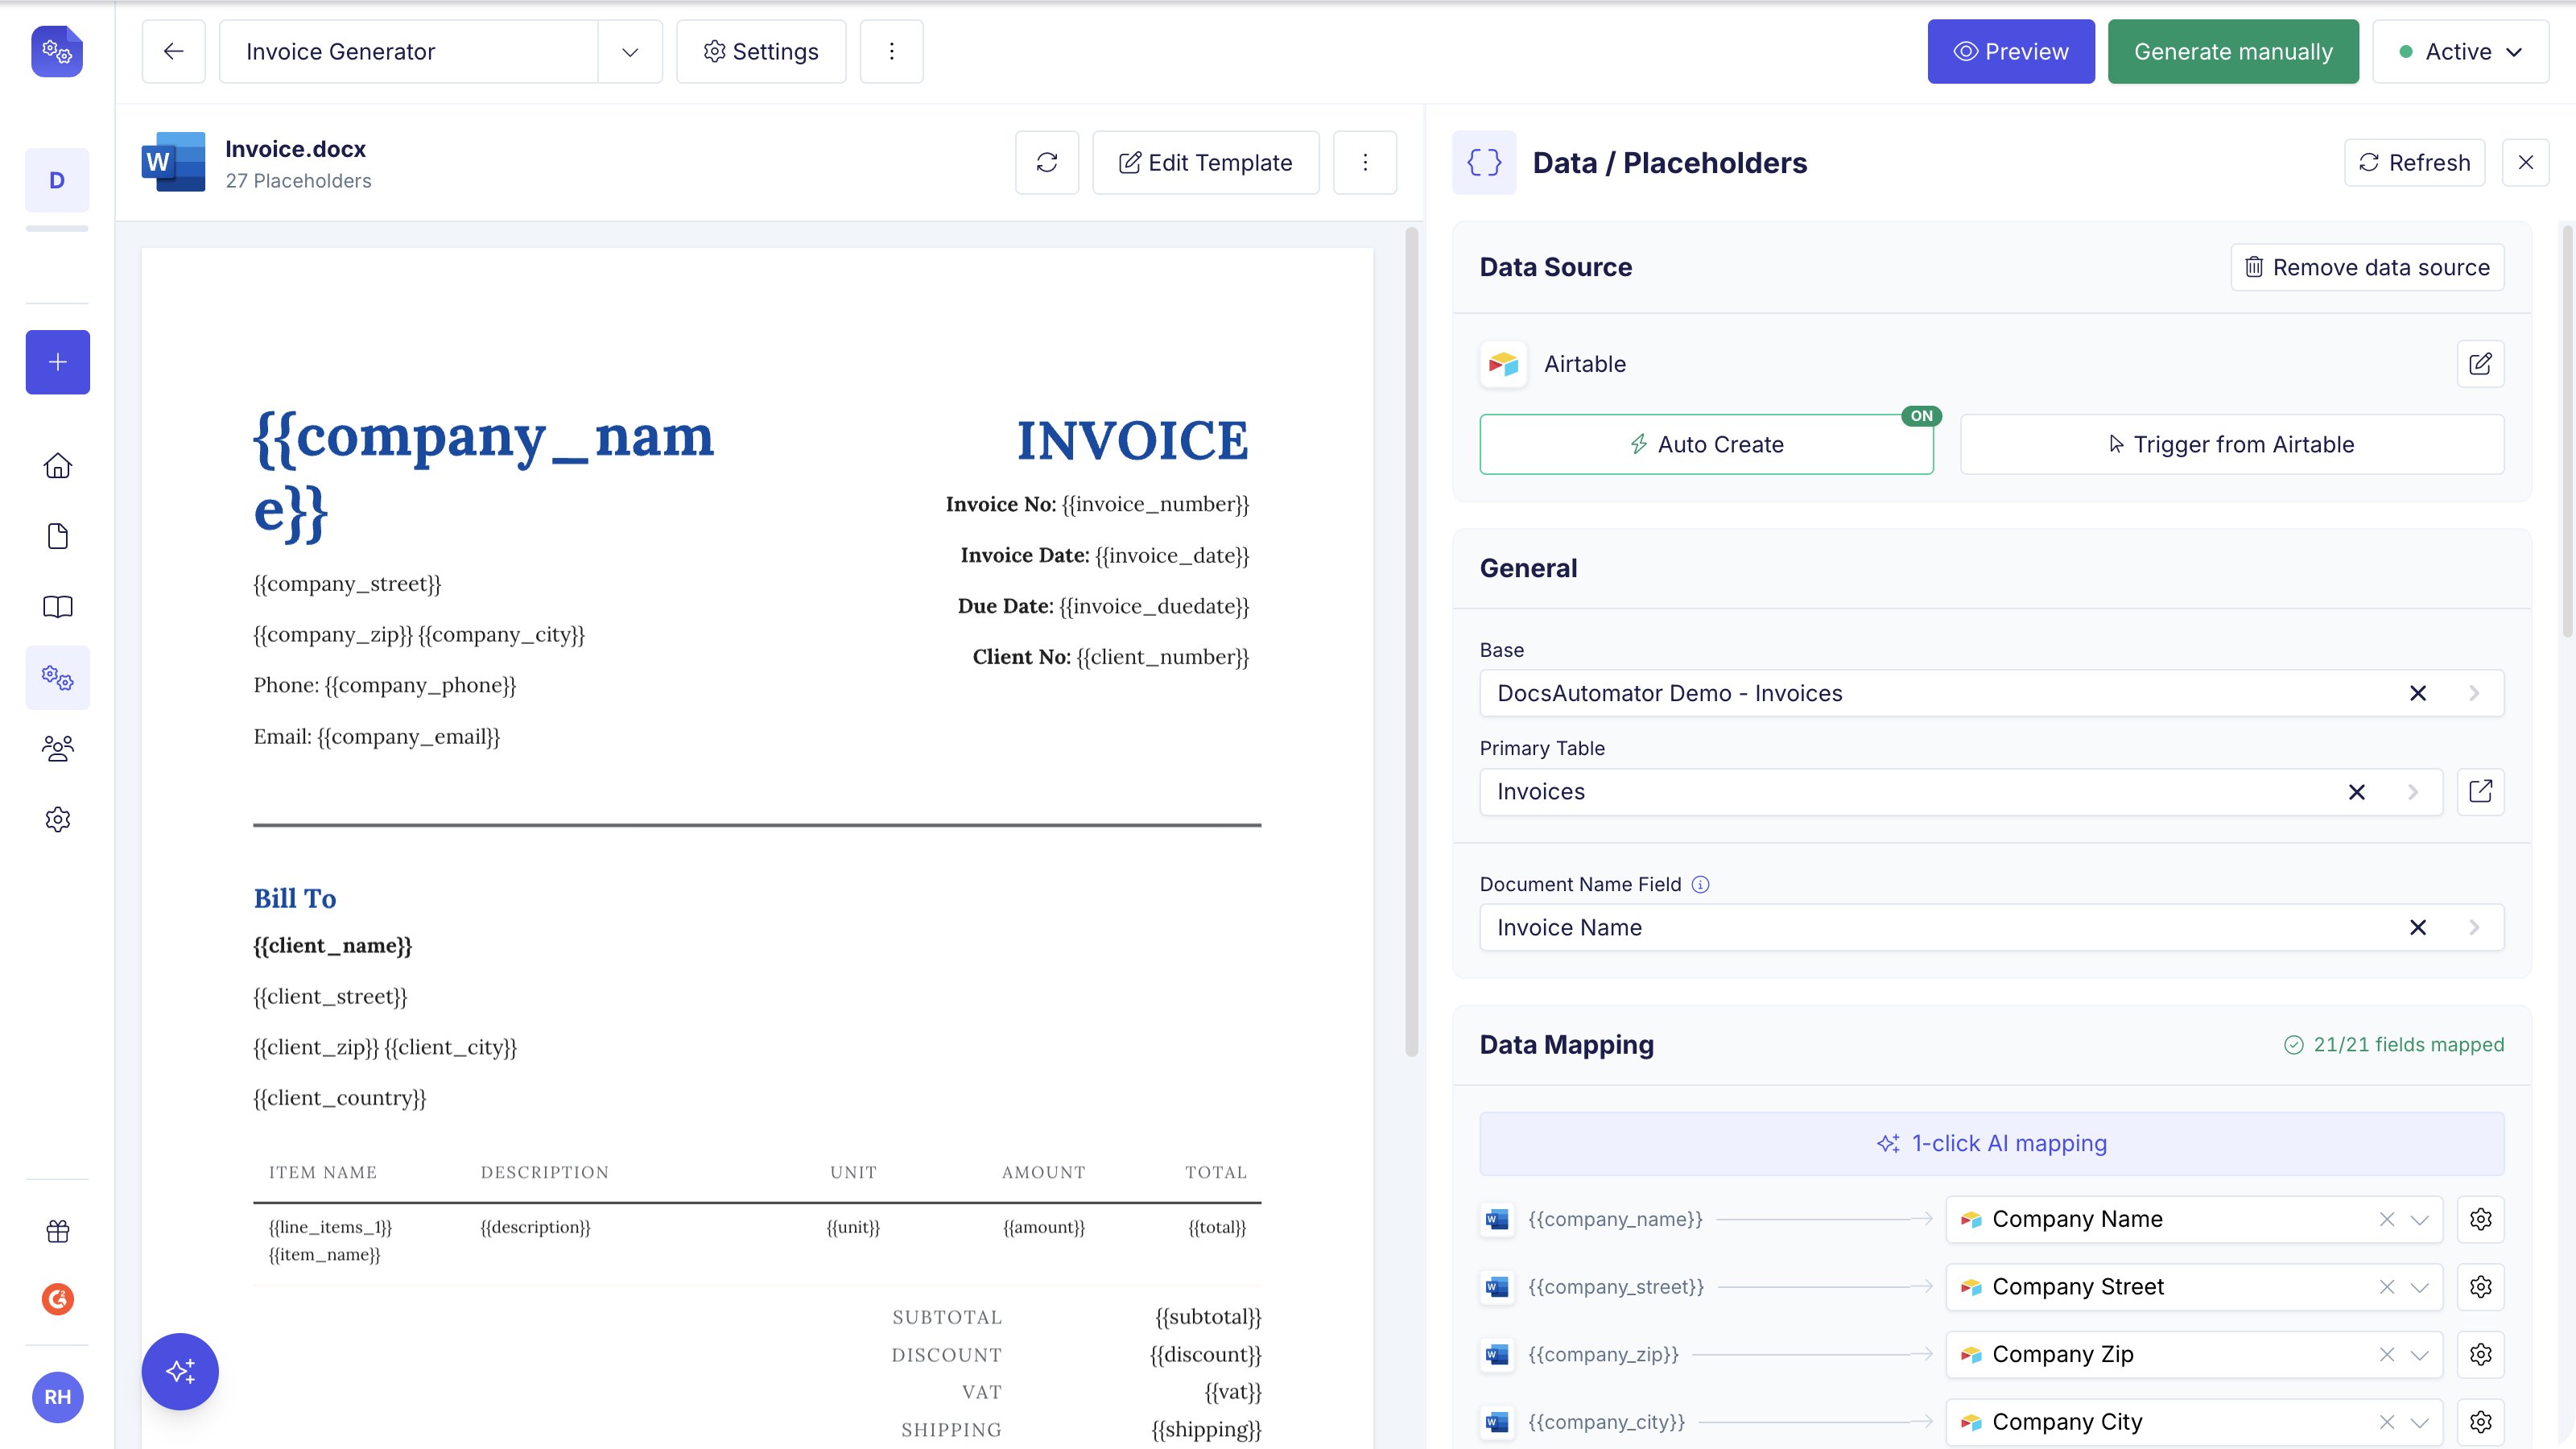Click the {{company_street}} placeholder row label

click(x=1616, y=1287)
